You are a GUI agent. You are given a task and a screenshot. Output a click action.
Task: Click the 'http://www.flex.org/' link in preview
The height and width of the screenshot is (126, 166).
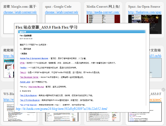coord(36,87)
